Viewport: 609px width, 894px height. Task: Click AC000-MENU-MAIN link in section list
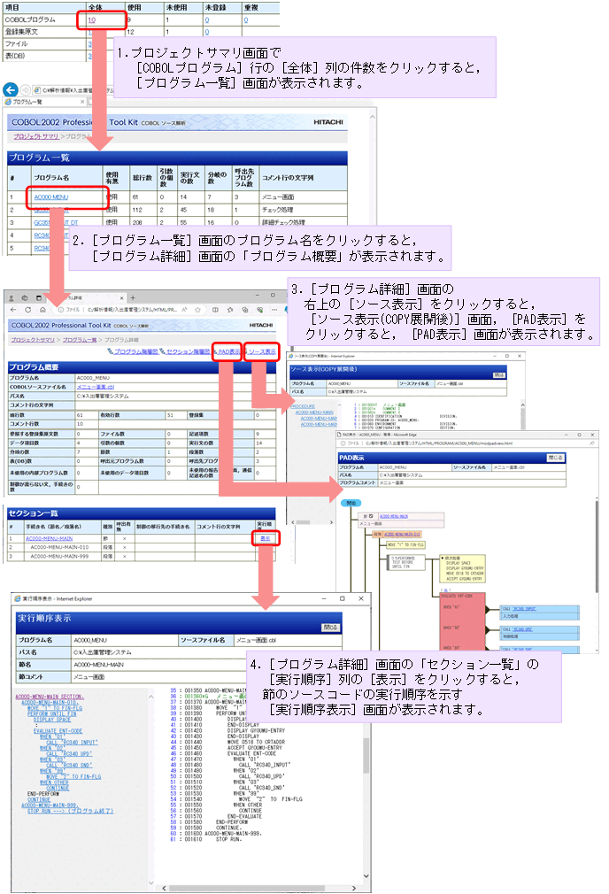(x=49, y=538)
